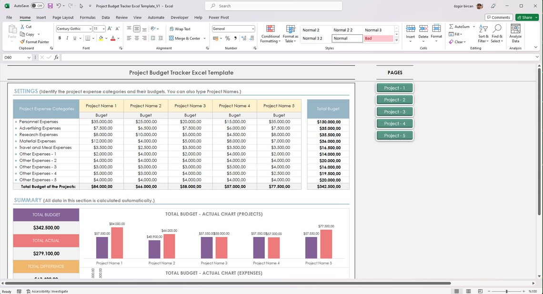Toggle Wrap Text on selected cells
The width and height of the screenshot is (543, 294).
pyautogui.click(x=180, y=29)
